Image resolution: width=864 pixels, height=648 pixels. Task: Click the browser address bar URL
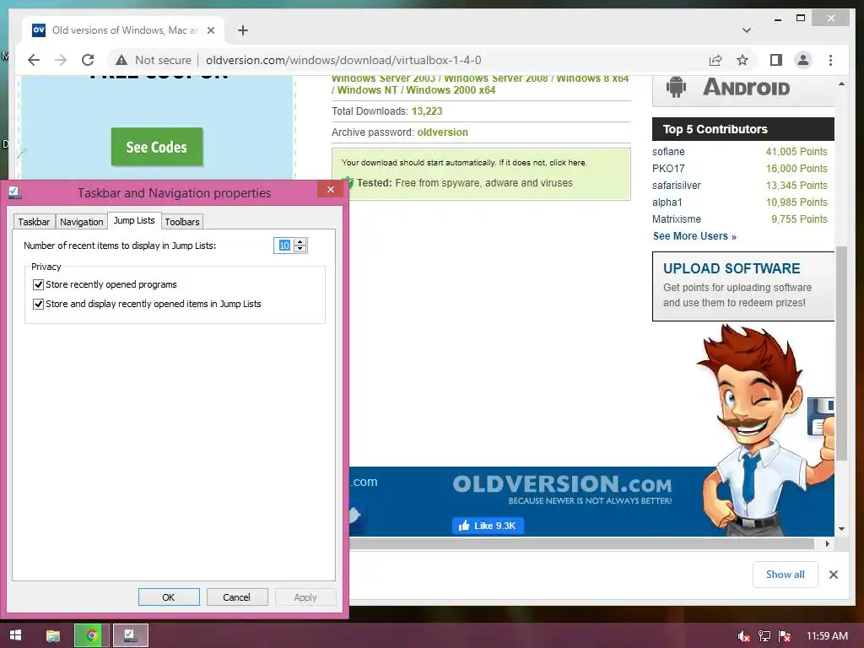[344, 60]
